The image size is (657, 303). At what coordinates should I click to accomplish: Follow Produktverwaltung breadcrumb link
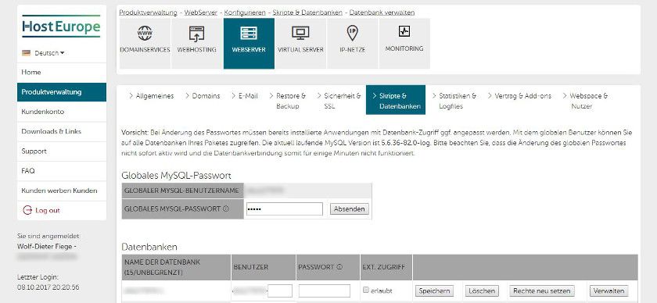click(148, 12)
